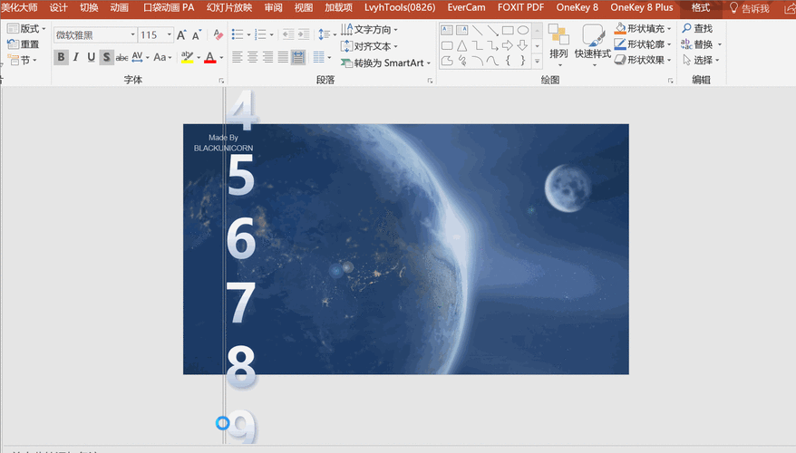Clear all text formatting with eraser icon
The image size is (796, 453).
[218, 35]
